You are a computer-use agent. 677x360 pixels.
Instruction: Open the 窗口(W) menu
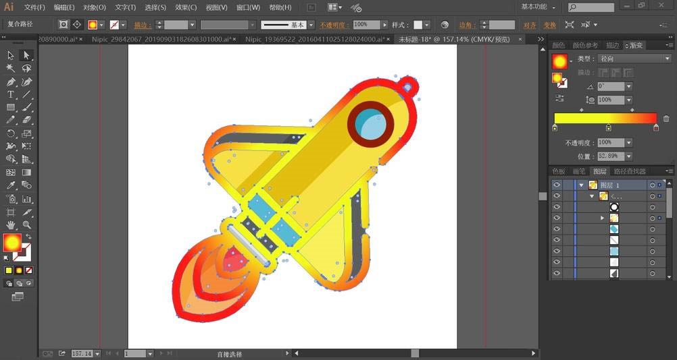pyautogui.click(x=248, y=7)
